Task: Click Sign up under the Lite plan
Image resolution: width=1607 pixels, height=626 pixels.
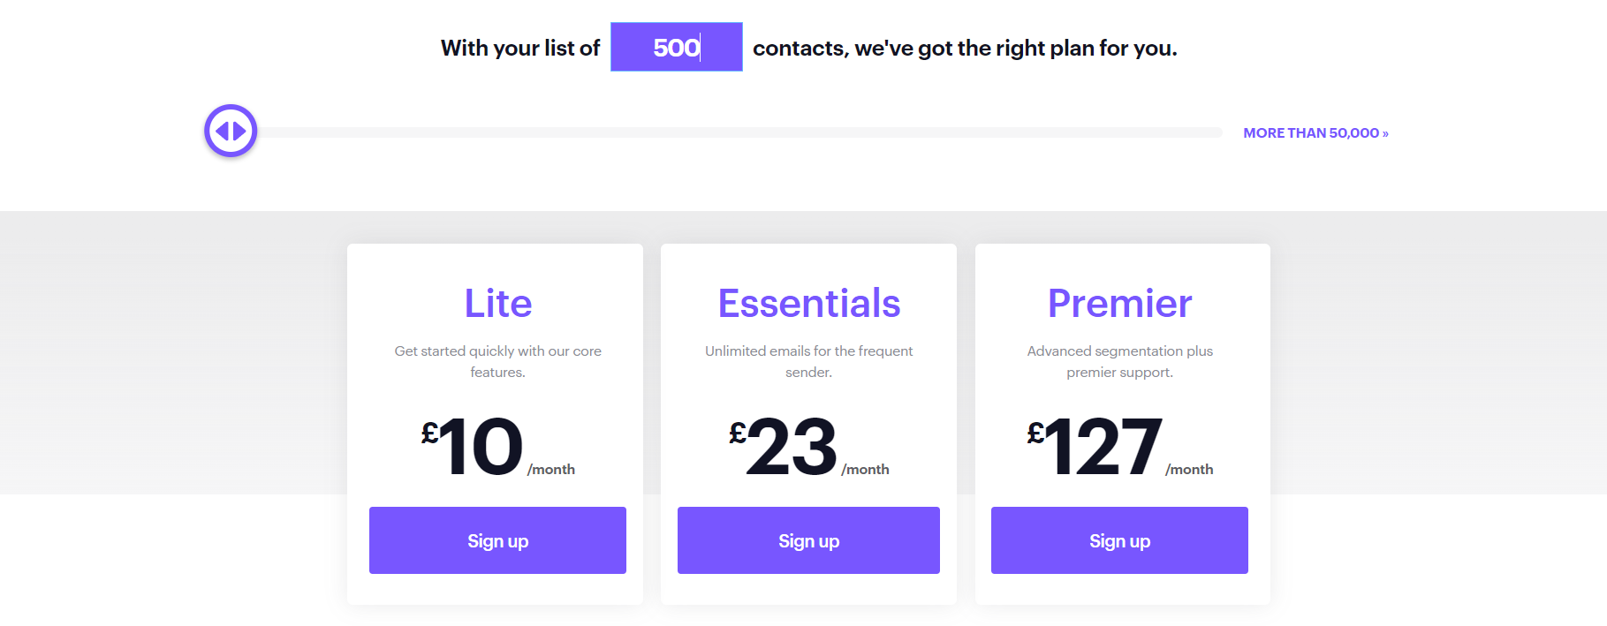Action: pyautogui.click(x=497, y=540)
